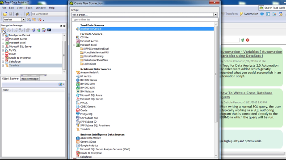Viewport: 286px width, 160px height.
Task: Open the Pick a group dropdown
Action: point(215,15)
